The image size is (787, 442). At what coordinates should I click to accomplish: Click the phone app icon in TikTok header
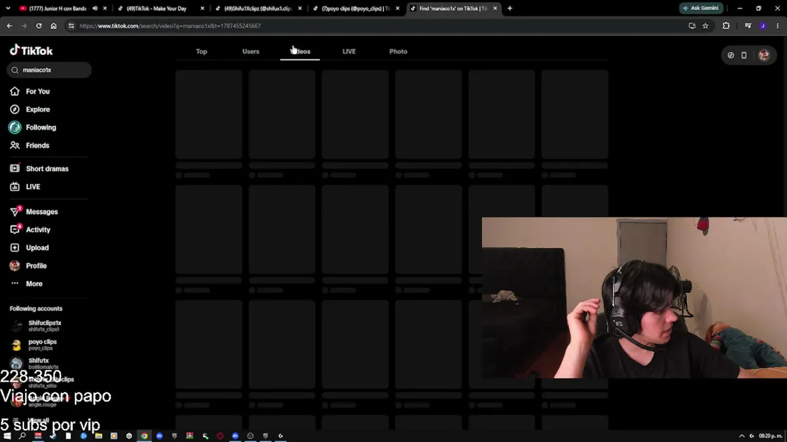(744, 55)
